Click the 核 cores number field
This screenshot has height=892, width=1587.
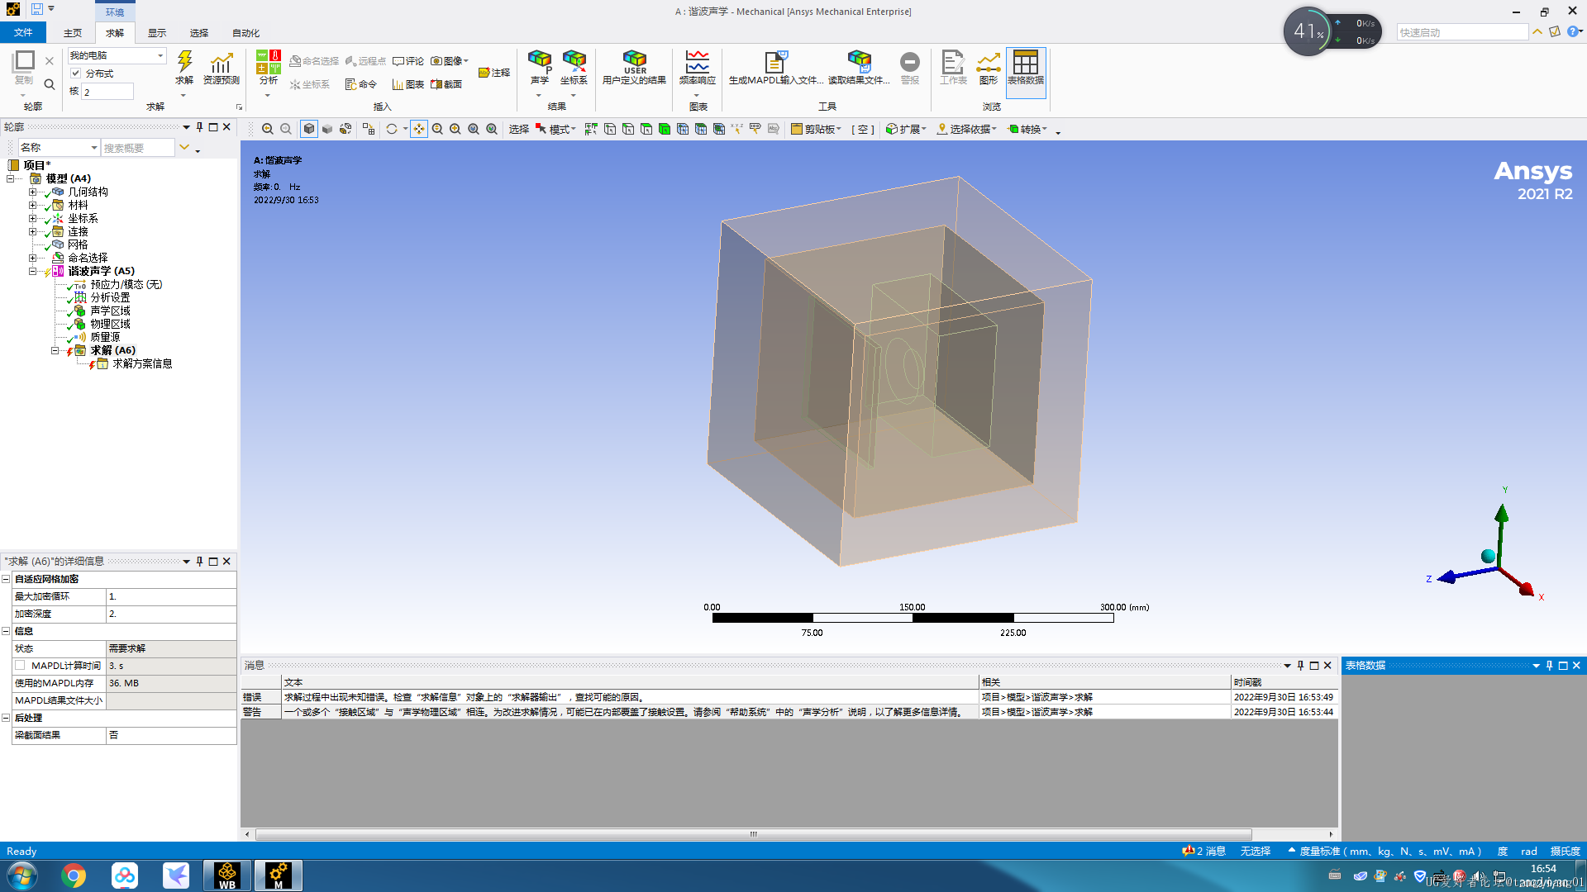pyautogui.click(x=107, y=92)
